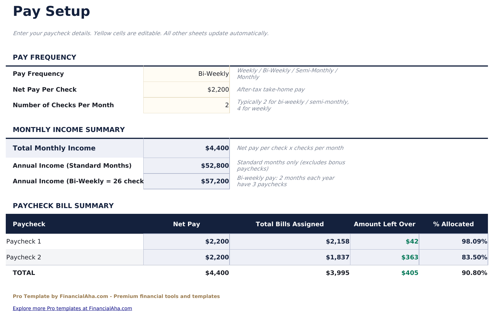Click the PAY FREQUENCY section heading

pos(44,57)
